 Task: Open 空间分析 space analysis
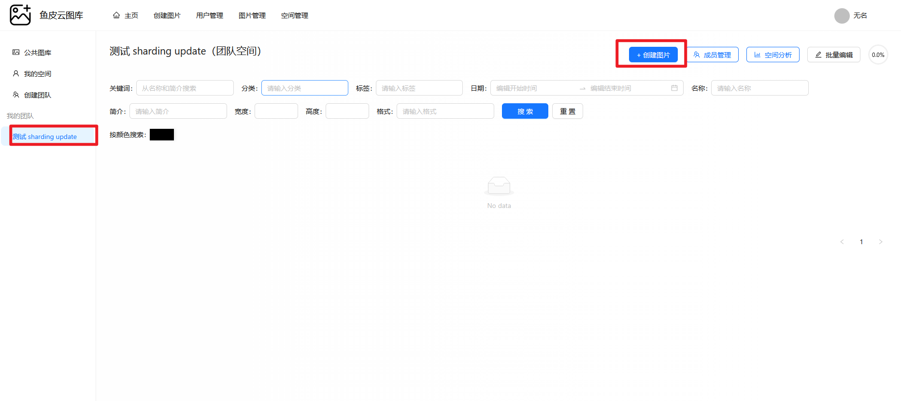coord(773,55)
